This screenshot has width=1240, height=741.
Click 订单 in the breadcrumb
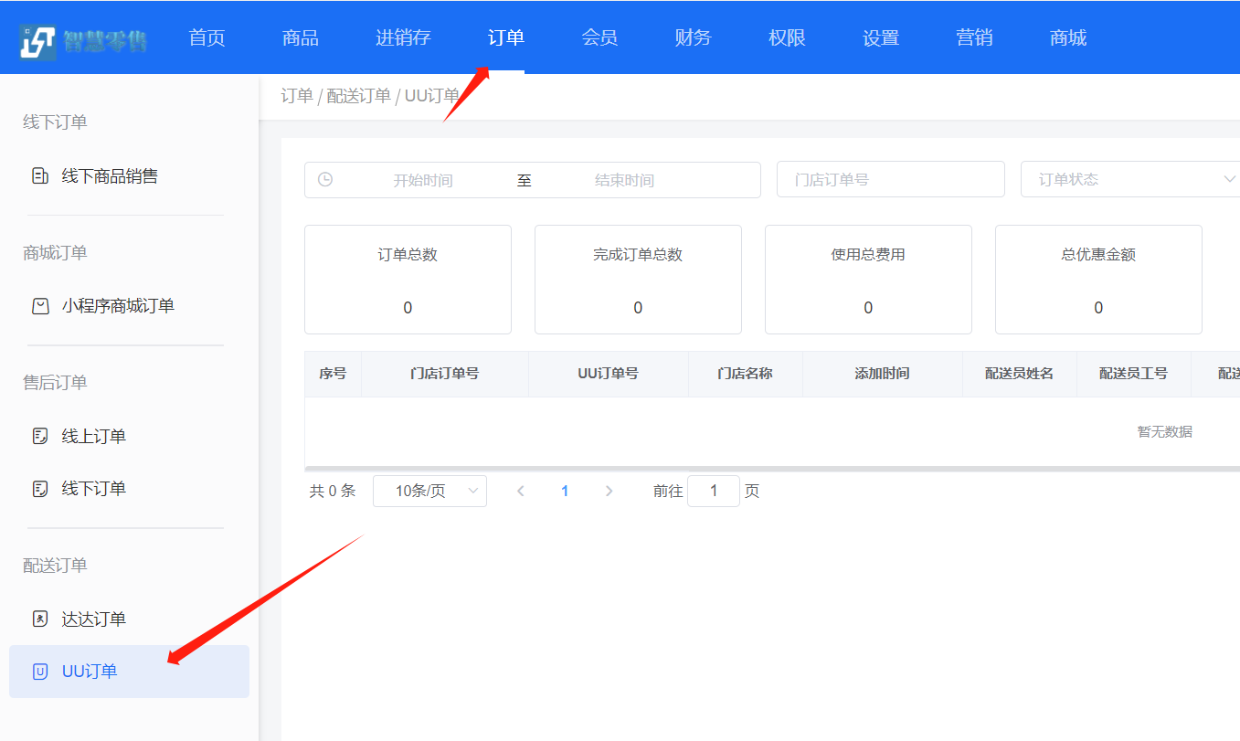click(x=297, y=96)
